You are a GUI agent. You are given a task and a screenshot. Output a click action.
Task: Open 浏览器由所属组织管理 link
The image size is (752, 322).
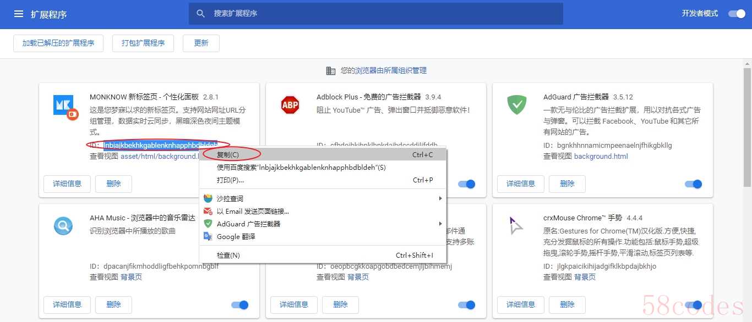tap(391, 70)
